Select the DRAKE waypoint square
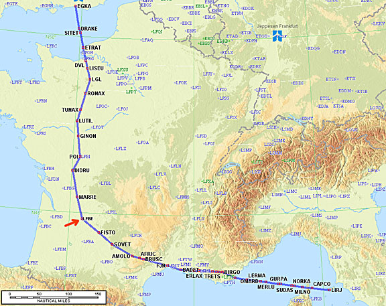This screenshot has width=386, height=306. pyautogui.click(x=79, y=29)
